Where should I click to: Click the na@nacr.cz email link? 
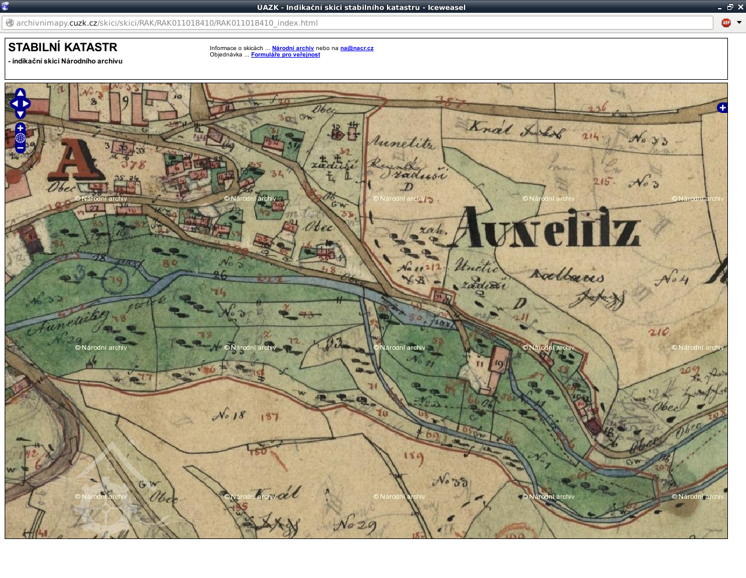tap(357, 48)
